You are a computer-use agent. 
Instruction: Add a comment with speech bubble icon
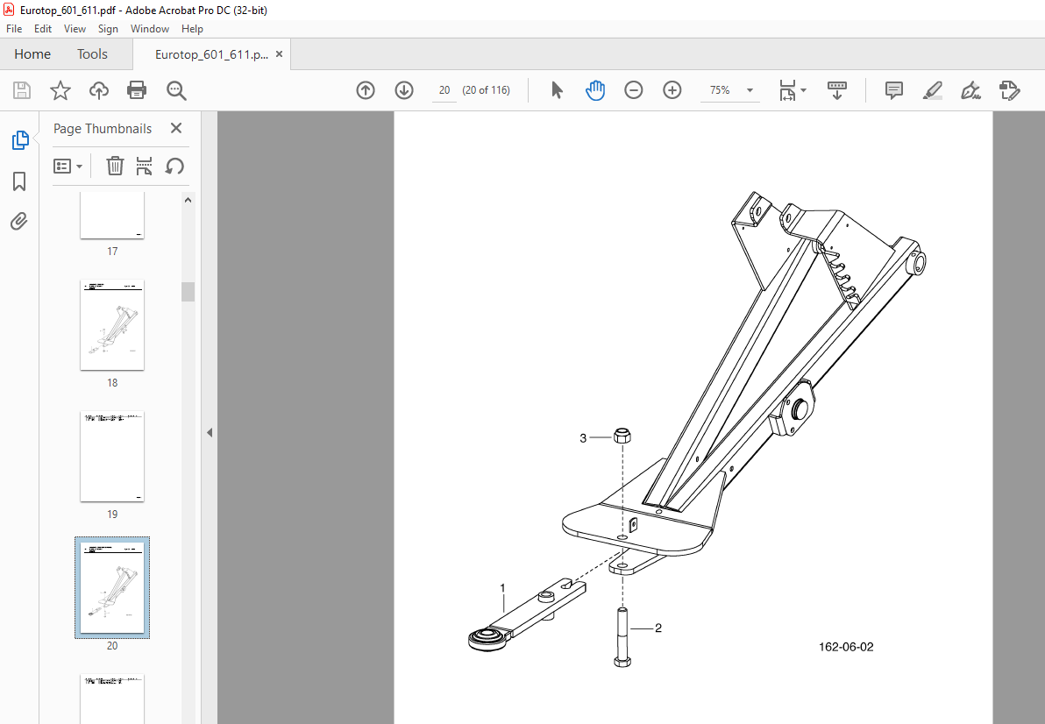click(893, 90)
